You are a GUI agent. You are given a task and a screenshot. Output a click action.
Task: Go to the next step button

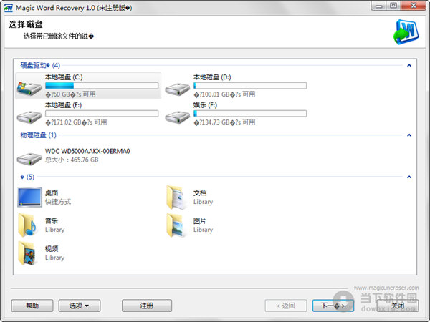pyautogui.click(x=333, y=306)
